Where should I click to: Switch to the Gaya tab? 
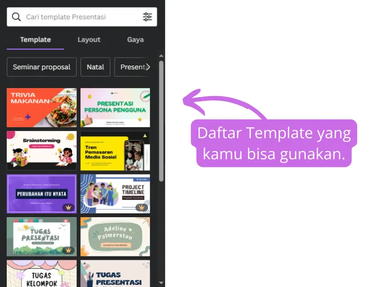(x=135, y=40)
